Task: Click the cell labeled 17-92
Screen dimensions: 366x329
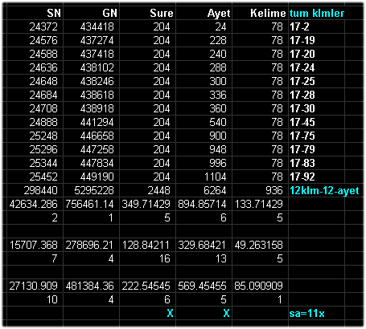Action: coord(317,177)
